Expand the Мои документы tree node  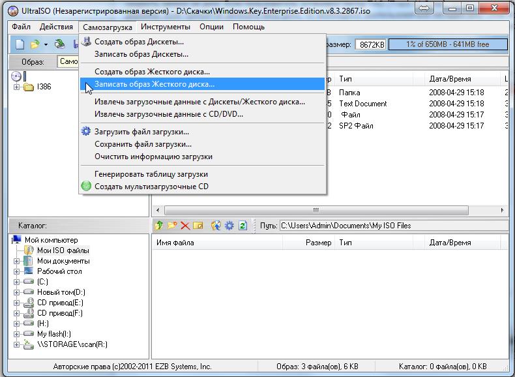17,261
